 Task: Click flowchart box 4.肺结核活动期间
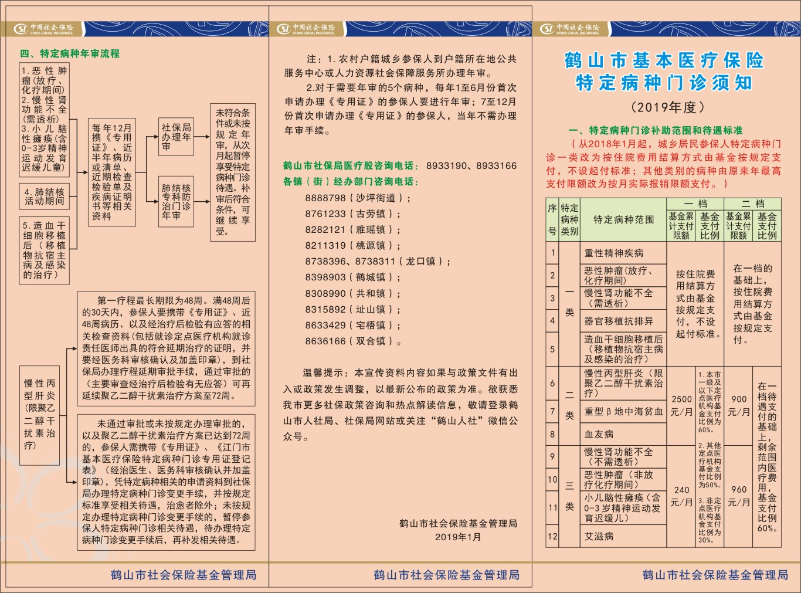click(45, 196)
